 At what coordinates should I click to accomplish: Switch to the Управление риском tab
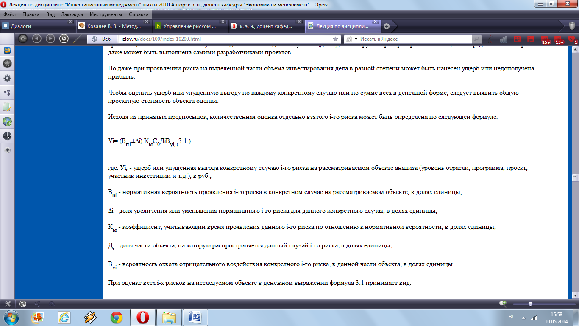(190, 26)
